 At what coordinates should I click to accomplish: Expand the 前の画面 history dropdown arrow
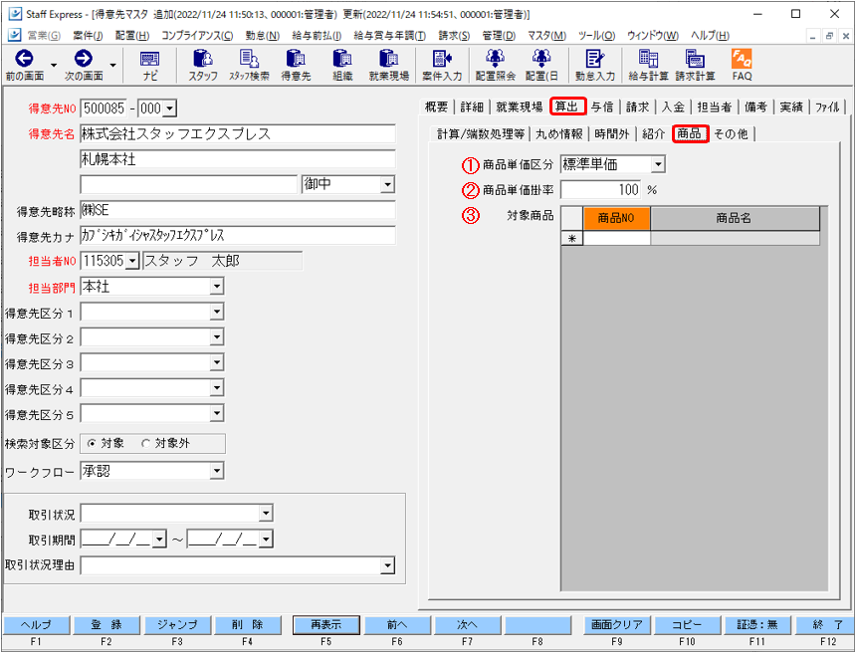click(x=54, y=66)
